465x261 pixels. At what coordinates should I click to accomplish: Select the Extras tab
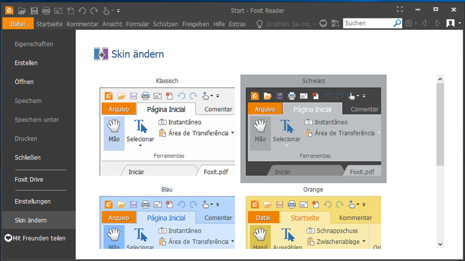click(x=237, y=24)
